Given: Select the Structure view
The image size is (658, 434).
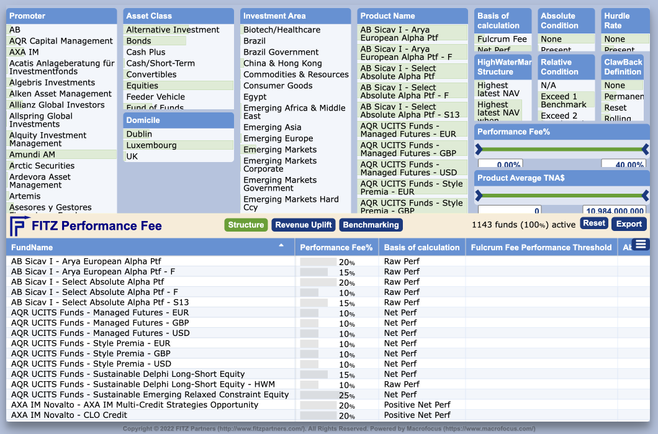Looking at the screenshot, I should [246, 225].
